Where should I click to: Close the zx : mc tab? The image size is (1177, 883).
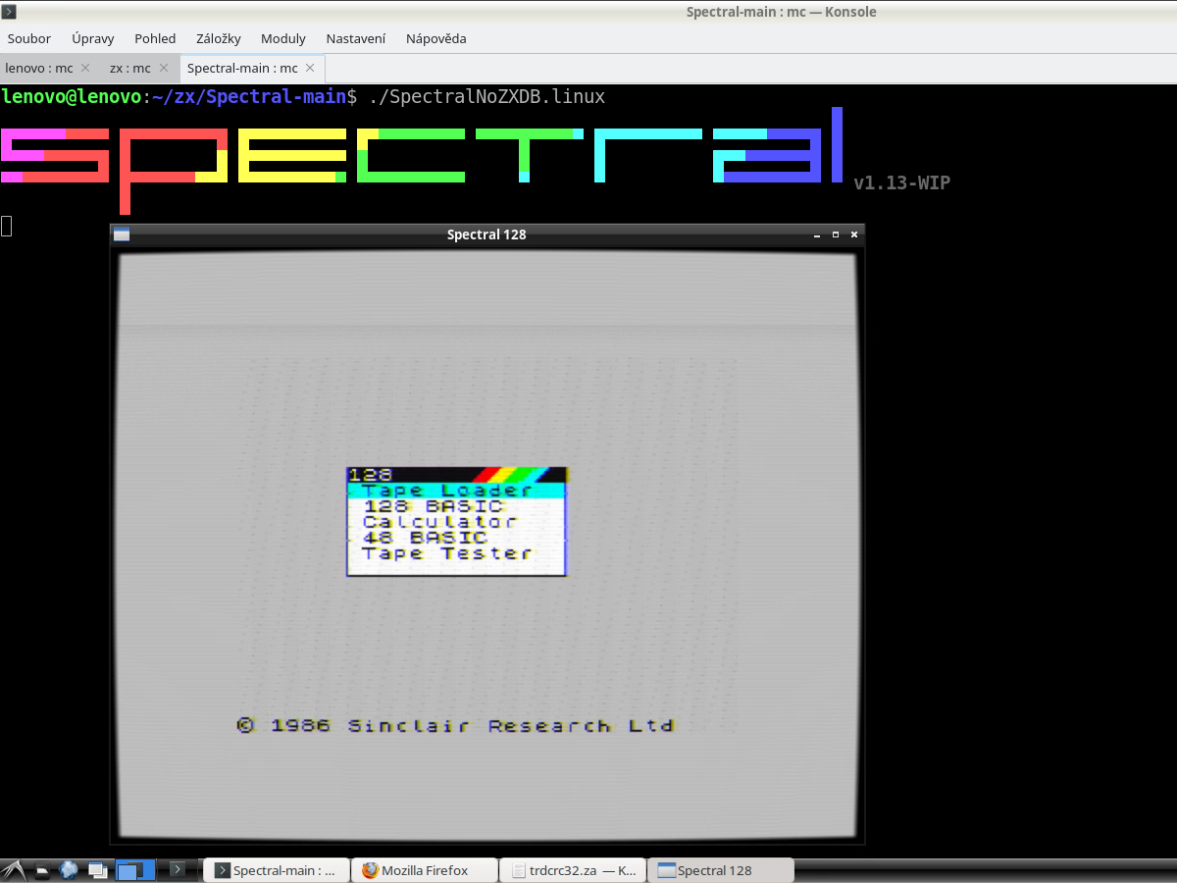point(164,69)
